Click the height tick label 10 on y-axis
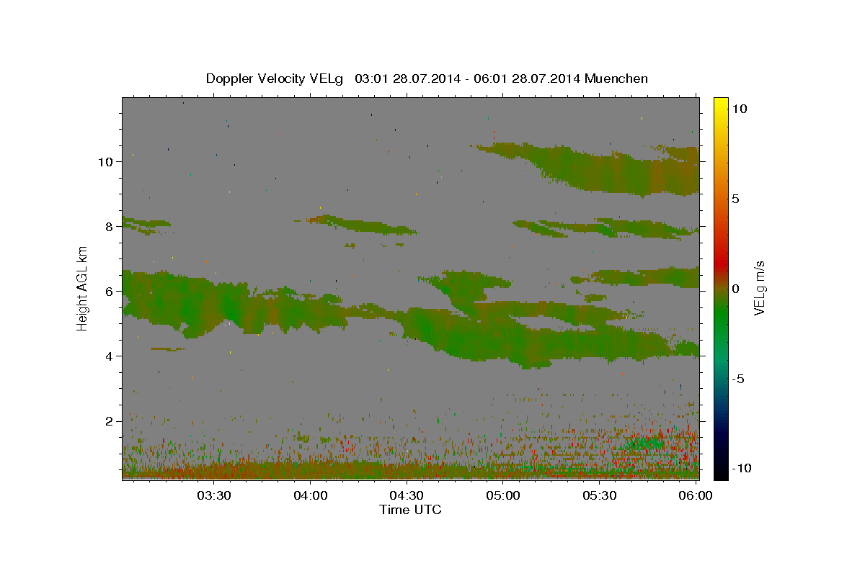Image resolution: width=865 pixels, height=576 pixels. 107,161
